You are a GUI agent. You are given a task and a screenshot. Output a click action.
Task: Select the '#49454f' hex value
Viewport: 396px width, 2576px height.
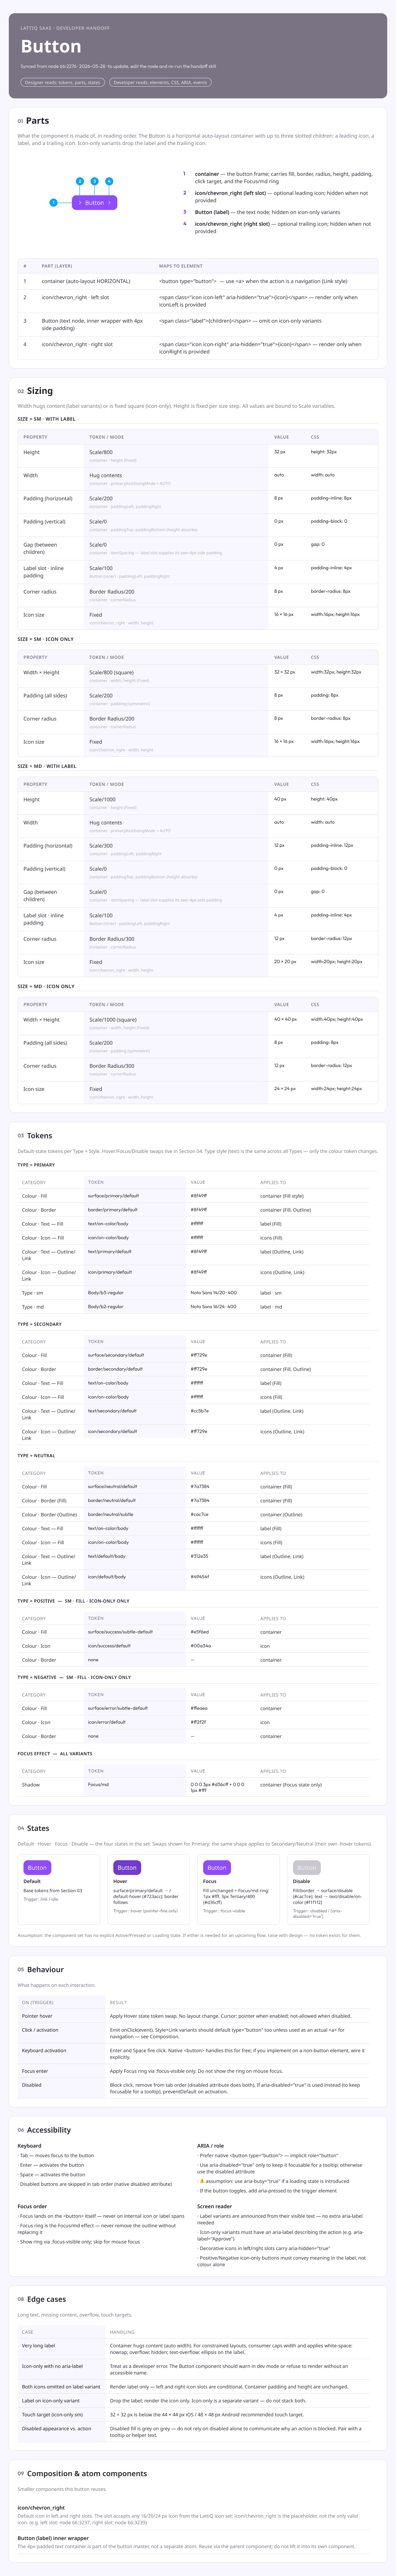click(x=200, y=1577)
